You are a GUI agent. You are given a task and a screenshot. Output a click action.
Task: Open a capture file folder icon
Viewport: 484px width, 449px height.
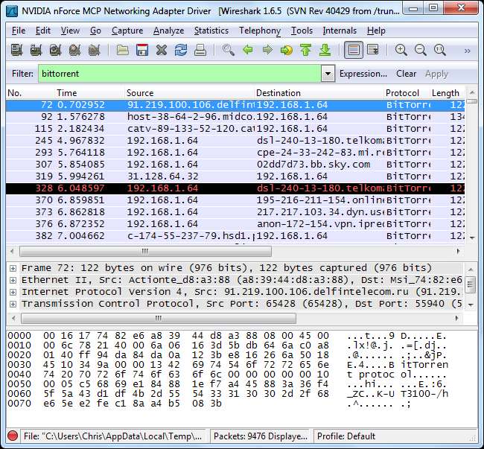coord(123,50)
